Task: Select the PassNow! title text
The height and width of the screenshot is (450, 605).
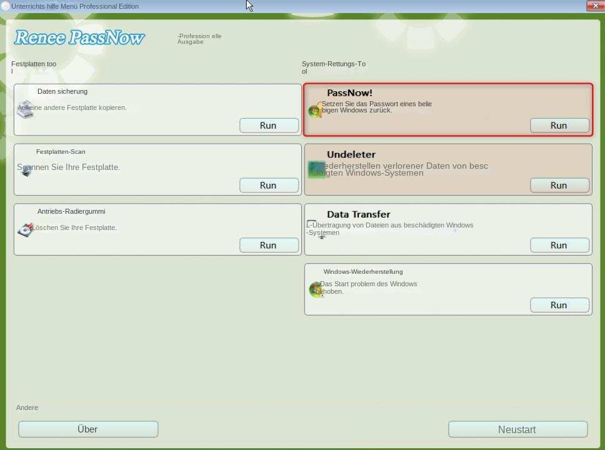Action: pyautogui.click(x=349, y=93)
